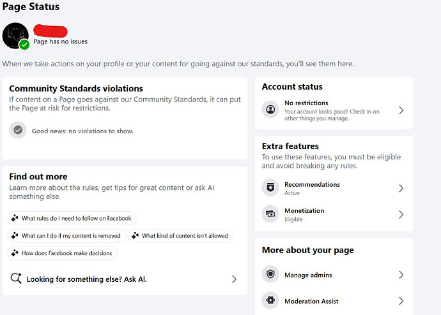Click the magnifier Ask AI search icon
The image size is (441, 315).
coord(17,279)
